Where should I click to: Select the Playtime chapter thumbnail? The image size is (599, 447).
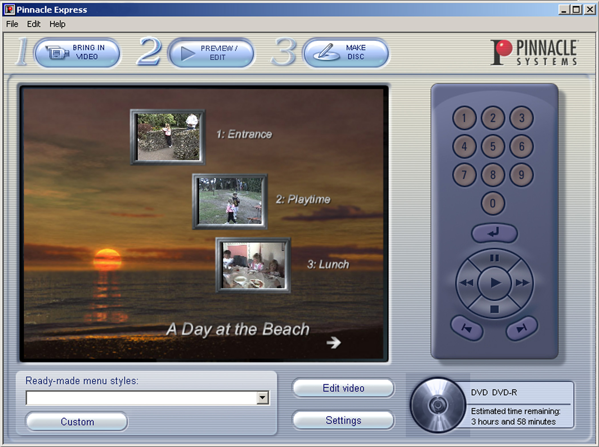[230, 201]
